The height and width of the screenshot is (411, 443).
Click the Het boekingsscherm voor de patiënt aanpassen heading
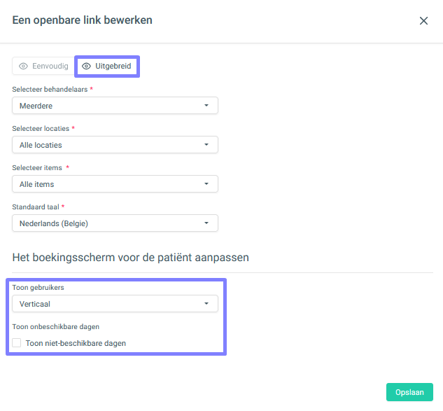pos(131,258)
